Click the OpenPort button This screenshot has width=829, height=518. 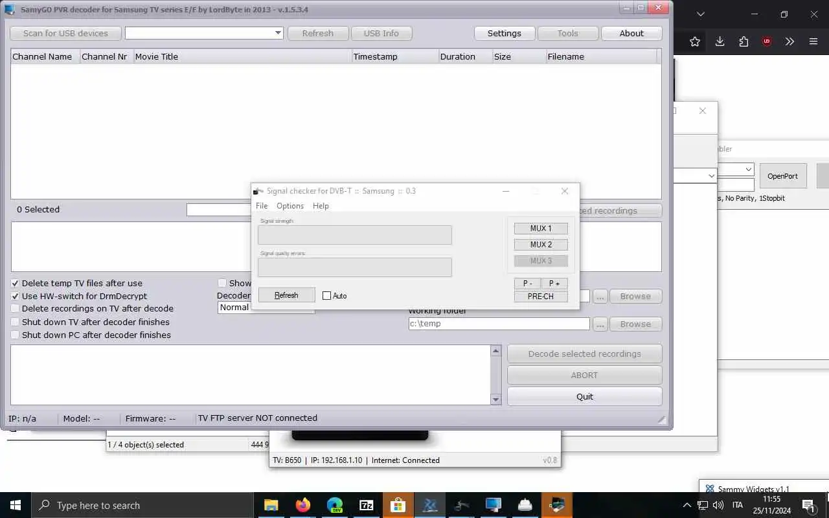782,176
